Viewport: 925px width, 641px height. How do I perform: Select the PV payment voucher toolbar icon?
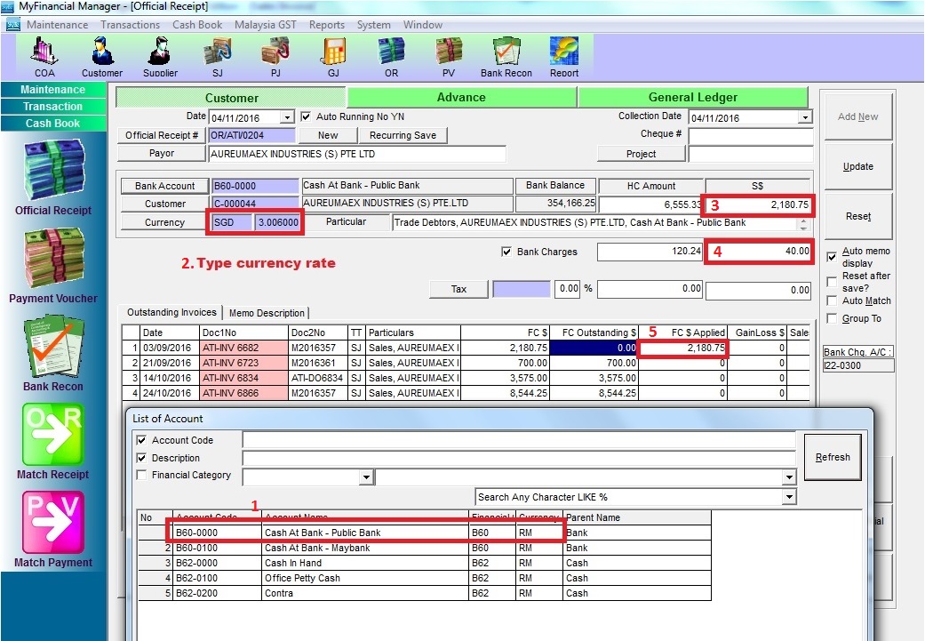(x=448, y=56)
